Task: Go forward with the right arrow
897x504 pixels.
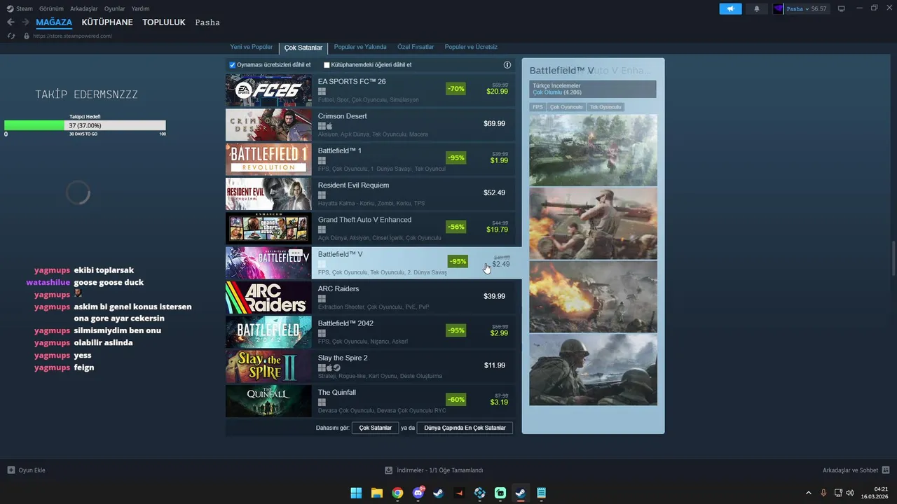Action: pyautogui.click(x=25, y=22)
